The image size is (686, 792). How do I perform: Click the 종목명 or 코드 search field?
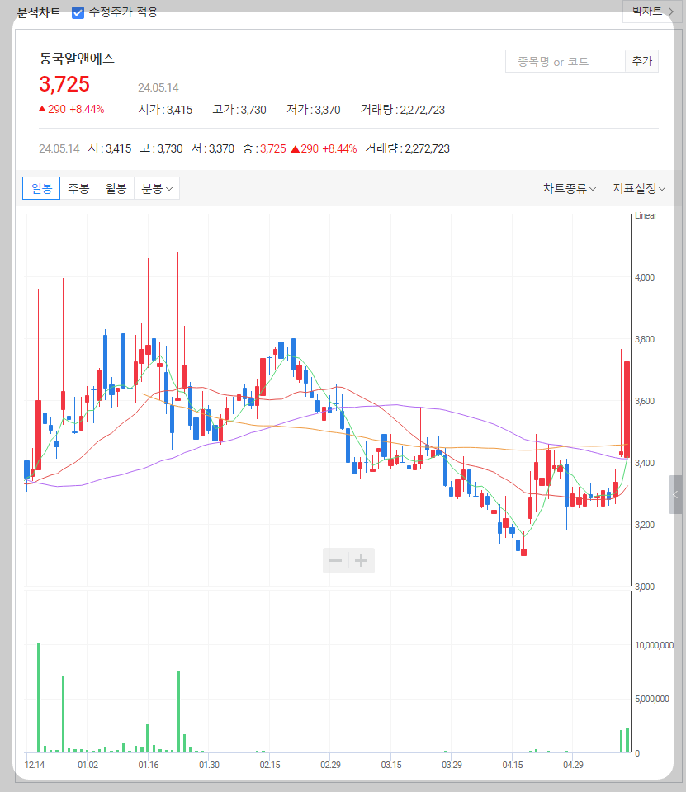pos(565,61)
